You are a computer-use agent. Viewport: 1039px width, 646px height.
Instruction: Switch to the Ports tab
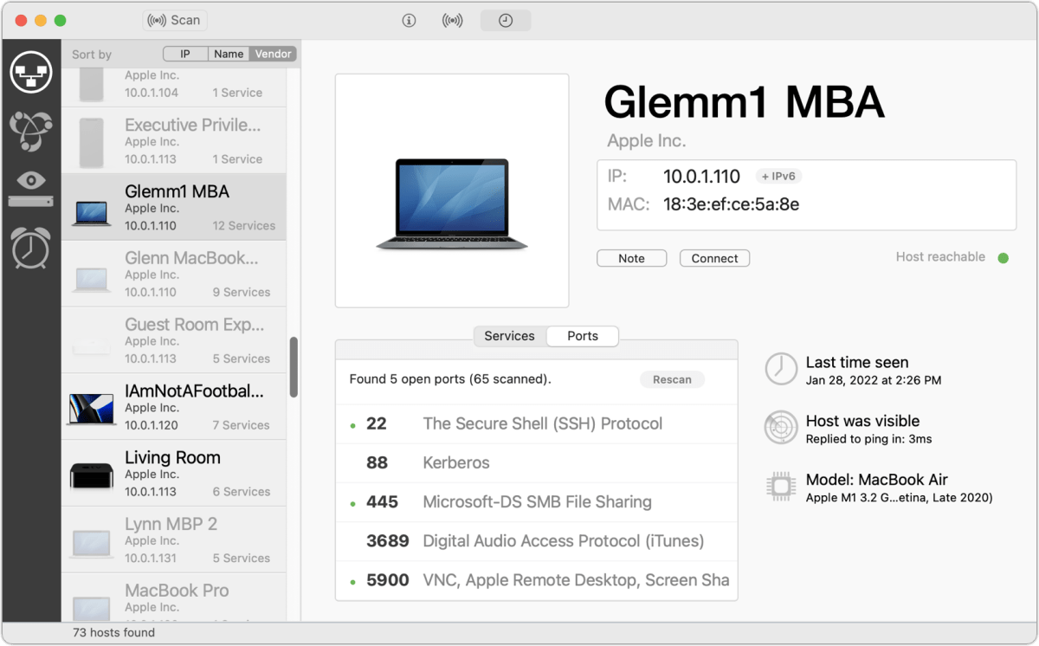(583, 336)
